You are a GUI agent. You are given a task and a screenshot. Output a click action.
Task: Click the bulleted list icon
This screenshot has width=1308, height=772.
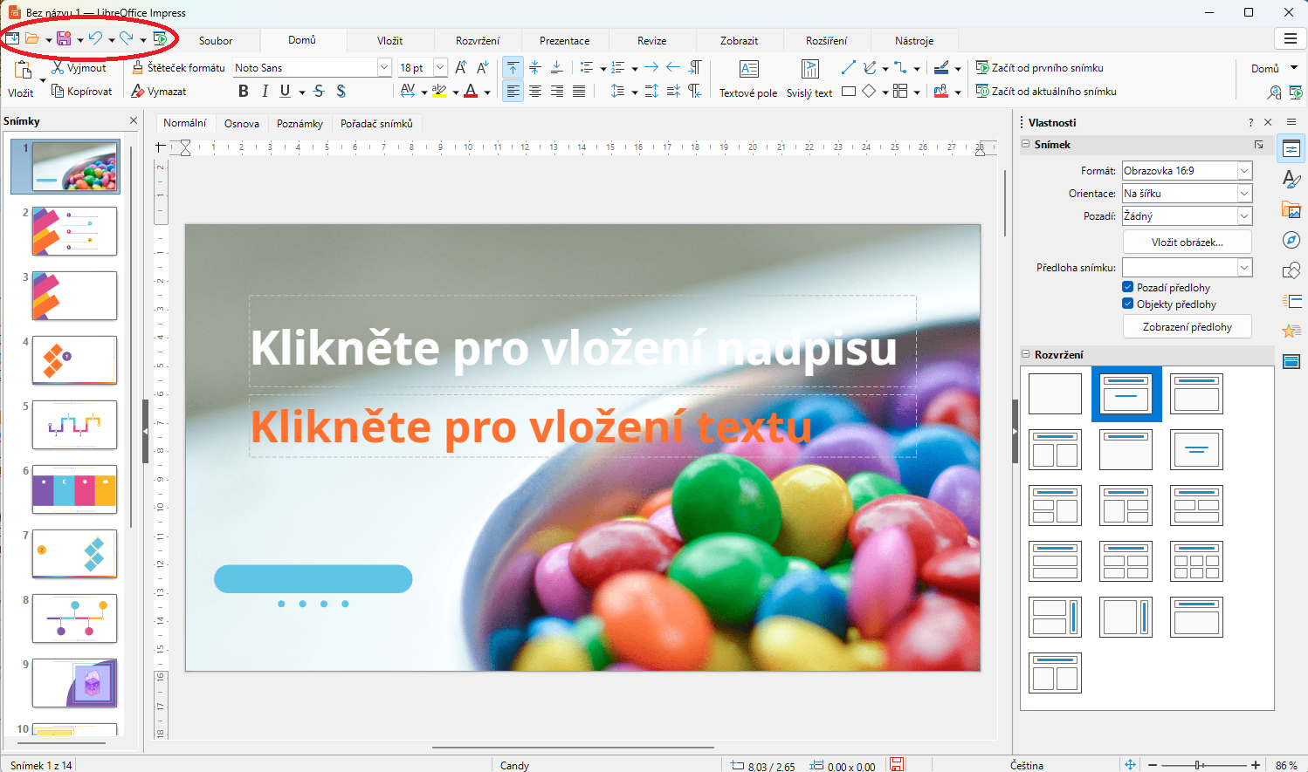point(587,67)
